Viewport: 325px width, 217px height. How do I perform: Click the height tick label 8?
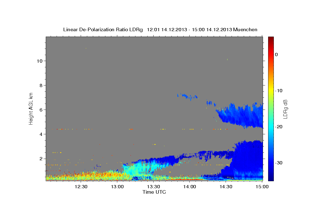tap(41, 85)
